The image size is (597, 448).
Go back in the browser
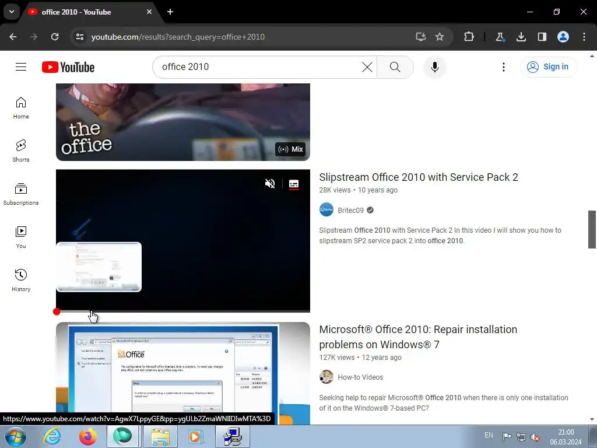(x=13, y=37)
